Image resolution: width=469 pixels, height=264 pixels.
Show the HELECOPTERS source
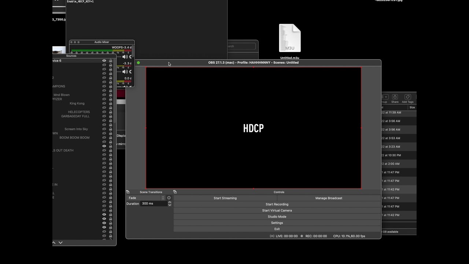[104, 112]
